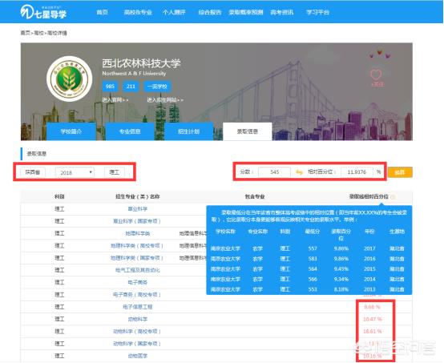Screen dimensions: 444x363
Task: Click the 七星导学 site logo
Action: tap(43, 12)
